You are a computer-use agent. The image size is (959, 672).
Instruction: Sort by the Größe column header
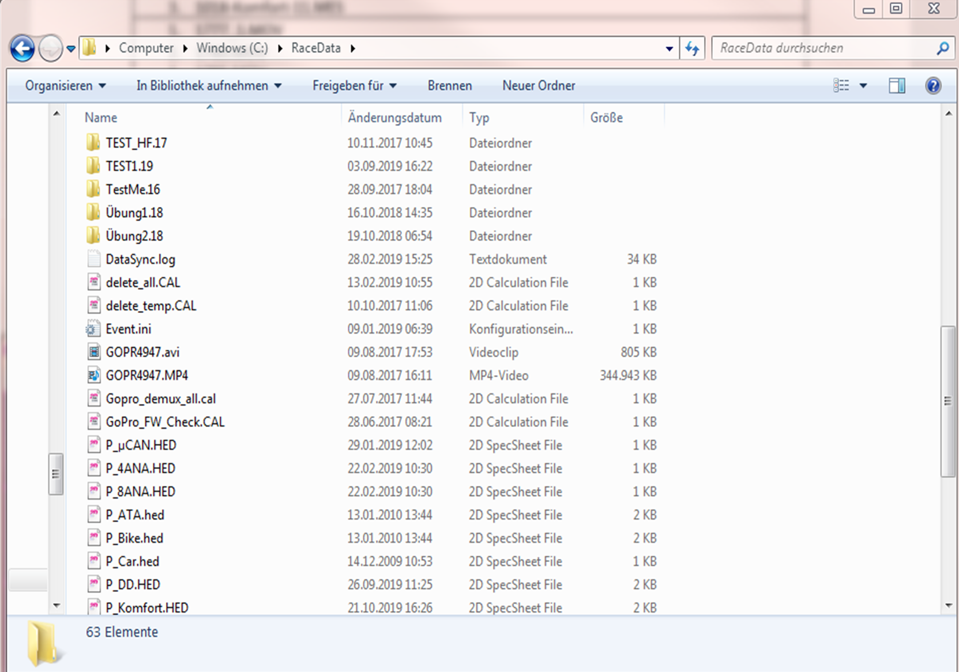click(x=606, y=118)
